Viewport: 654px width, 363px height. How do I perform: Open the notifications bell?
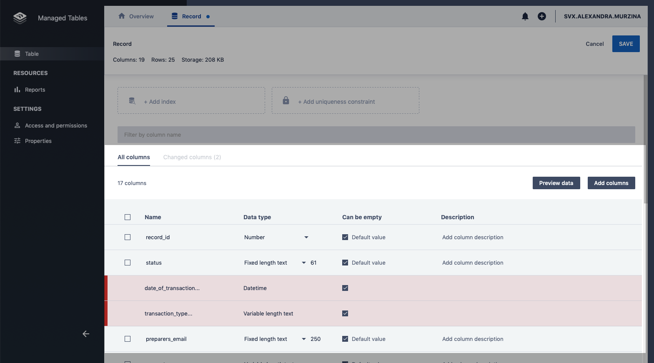[525, 16]
